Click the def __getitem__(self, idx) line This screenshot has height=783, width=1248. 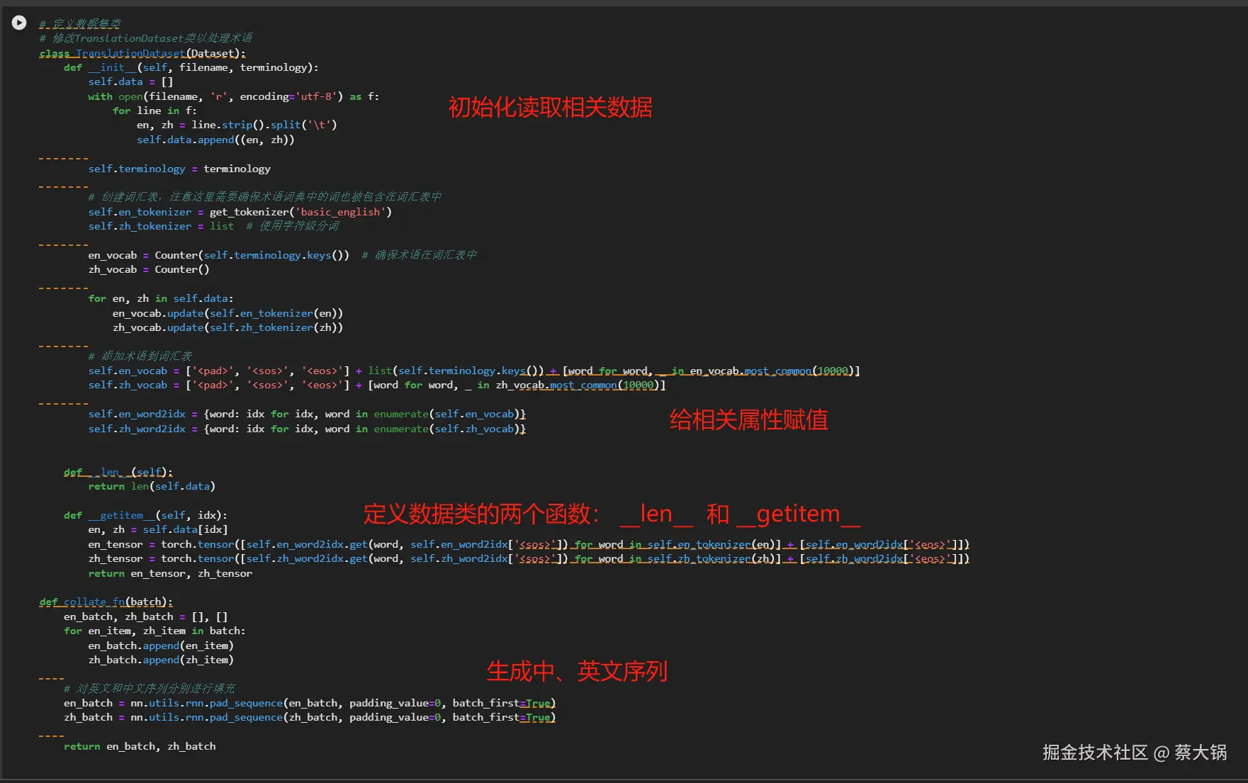point(145,515)
